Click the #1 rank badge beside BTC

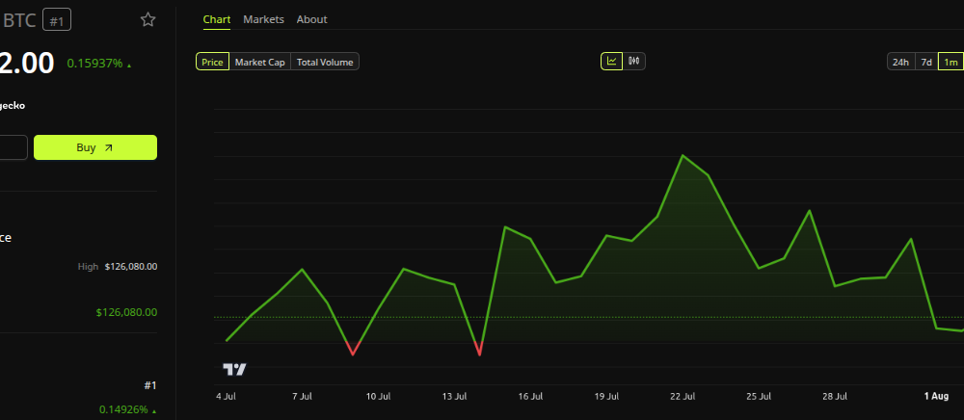pyautogui.click(x=57, y=21)
